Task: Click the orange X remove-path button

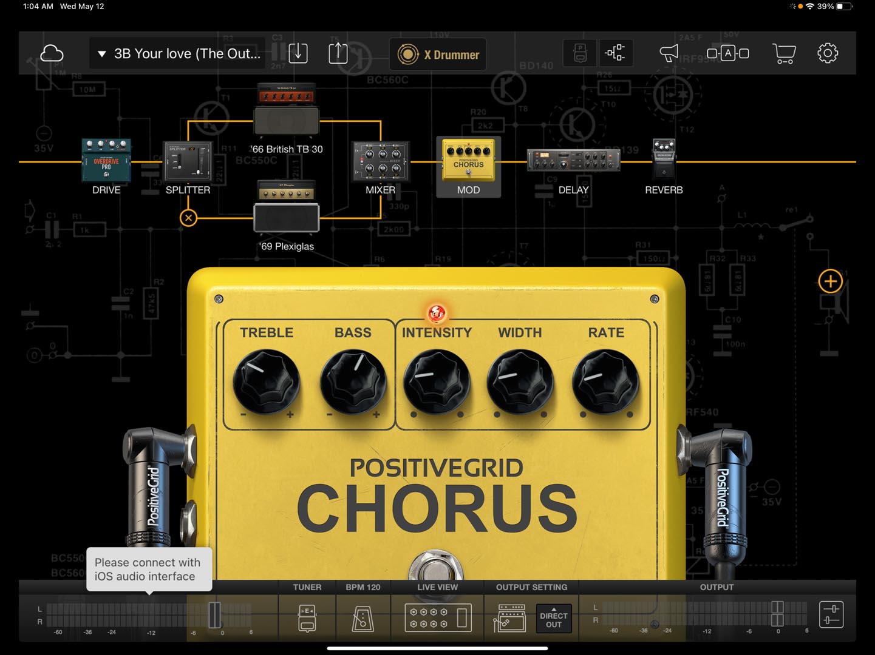Action: tap(188, 218)
